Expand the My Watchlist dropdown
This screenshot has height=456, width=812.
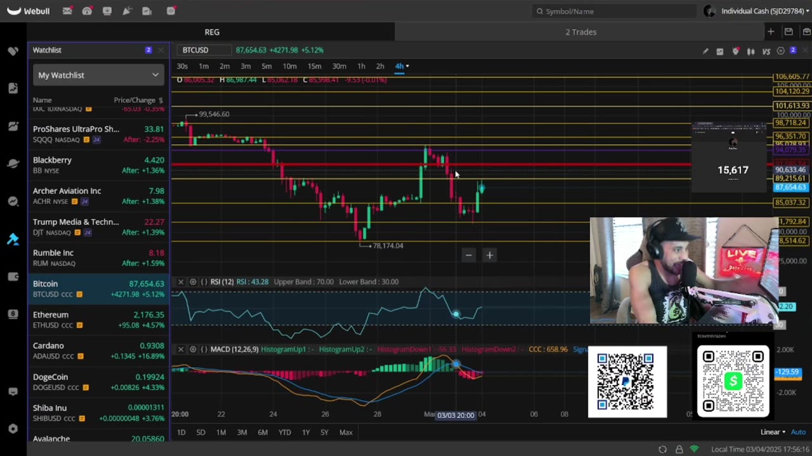(x=98, y=75)
